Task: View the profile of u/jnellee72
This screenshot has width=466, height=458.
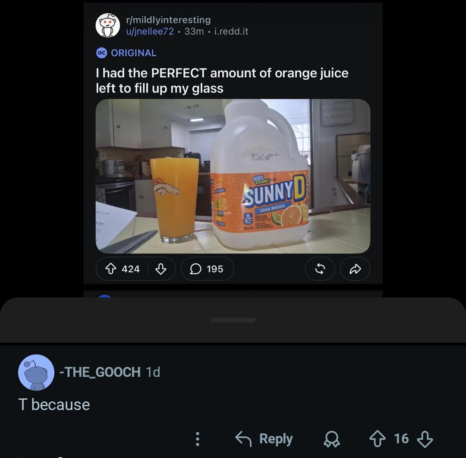Action: click(150, 31)
